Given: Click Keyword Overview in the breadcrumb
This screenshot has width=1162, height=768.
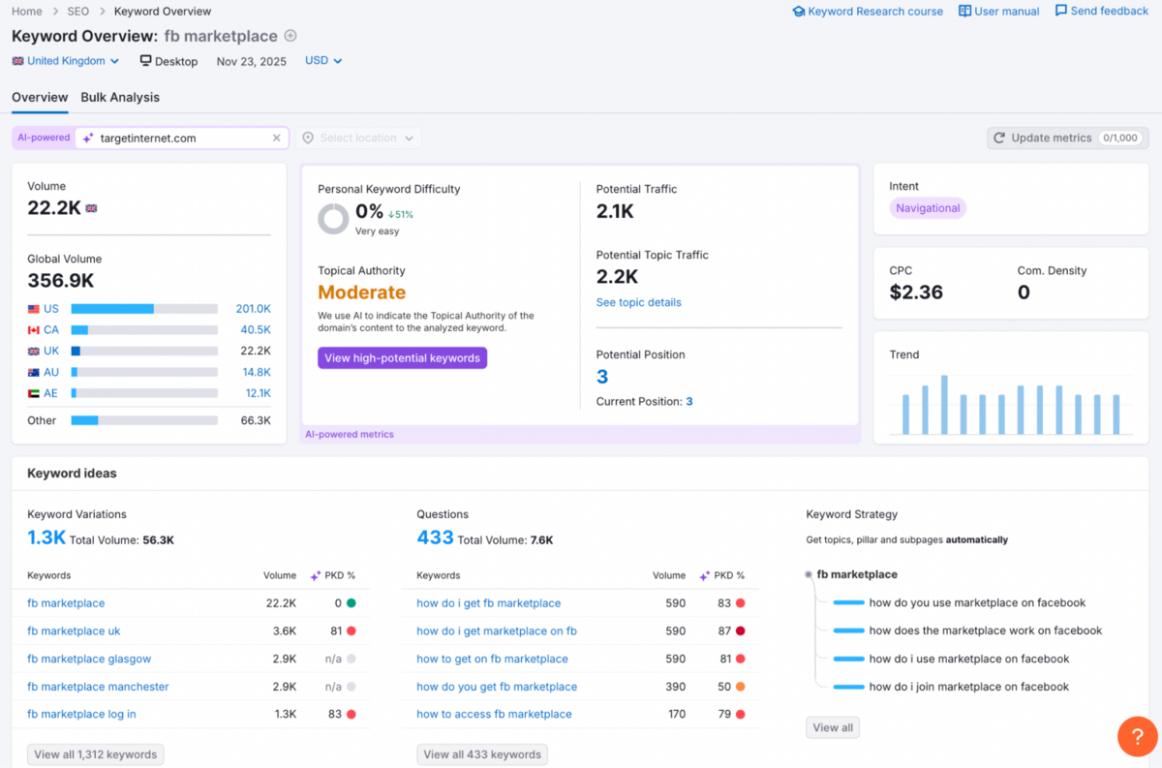Looking at the screenshot, I should [x=163, y=12].
